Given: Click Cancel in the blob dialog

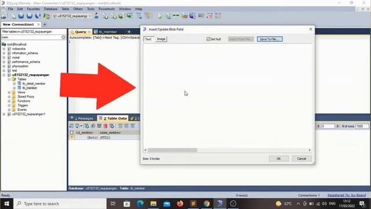Looking at the screenshot, I should [301, 158].
